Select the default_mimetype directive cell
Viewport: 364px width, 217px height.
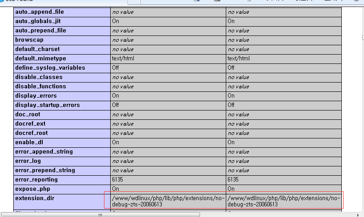pyautogui.click(x=62, y=59)
